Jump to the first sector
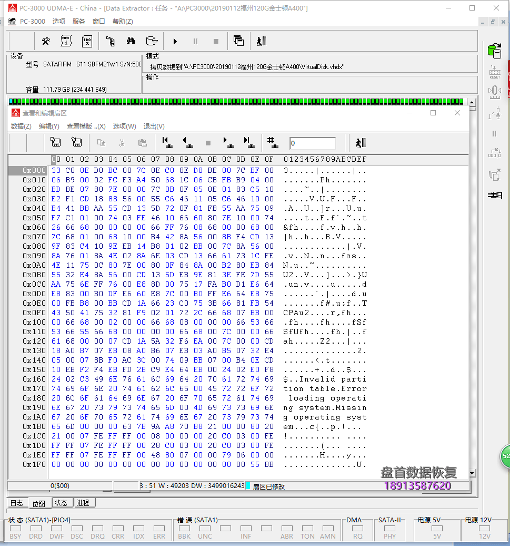Image resolution: width=510 pixels, height=546 pixels. pyautogui.click(x=167, y=142)
